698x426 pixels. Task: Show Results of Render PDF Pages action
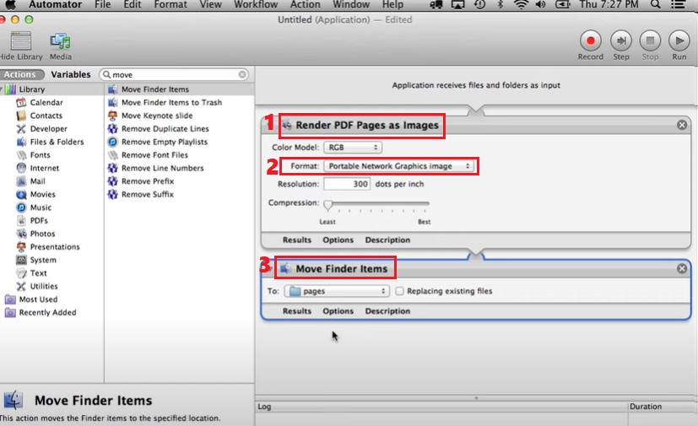[297, 240]
